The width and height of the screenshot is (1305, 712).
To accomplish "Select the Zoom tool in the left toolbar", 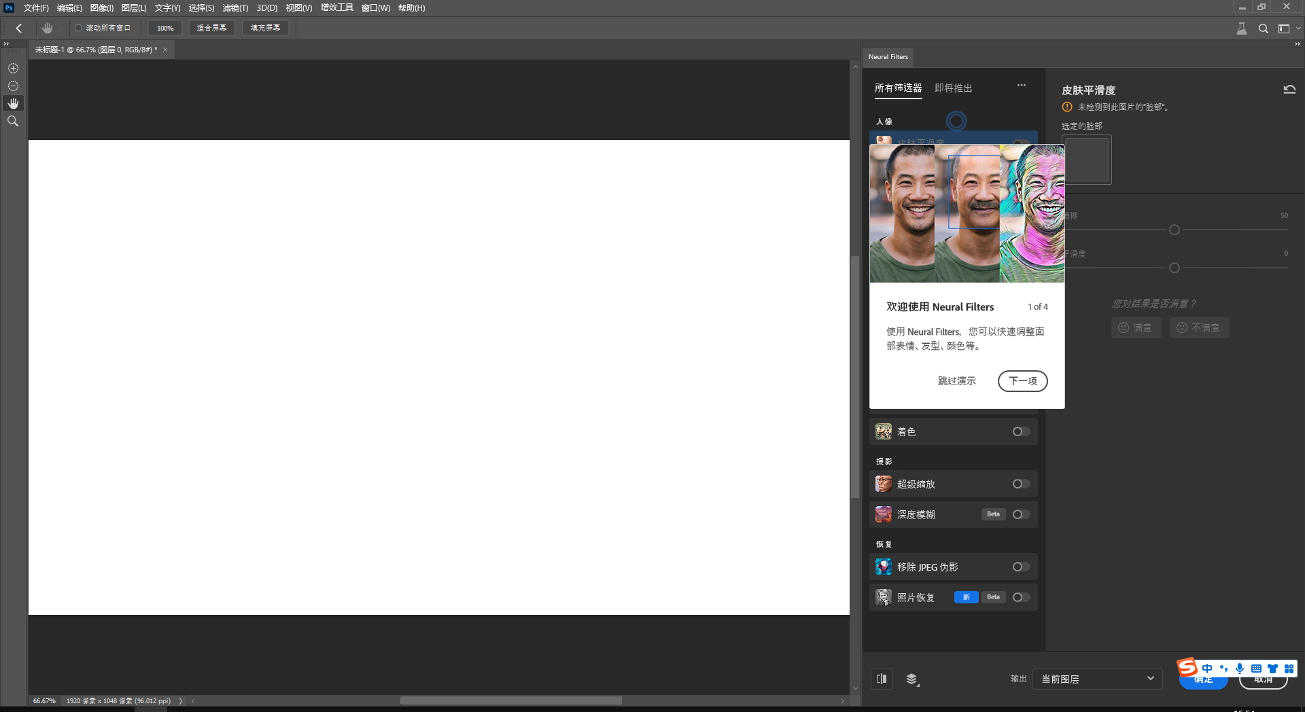I will 13,121.
